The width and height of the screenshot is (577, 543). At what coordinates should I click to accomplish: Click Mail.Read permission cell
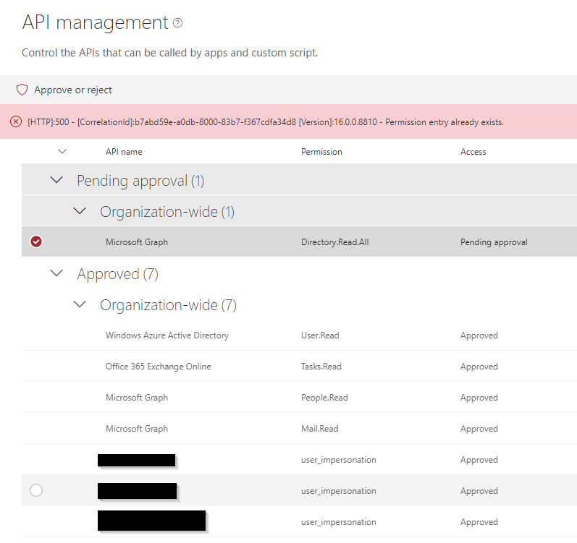click(x=320, y=429)
